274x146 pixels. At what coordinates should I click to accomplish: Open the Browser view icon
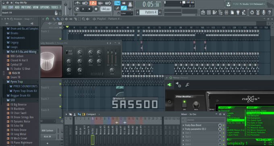pyautogui.click(x=220, y=13)
